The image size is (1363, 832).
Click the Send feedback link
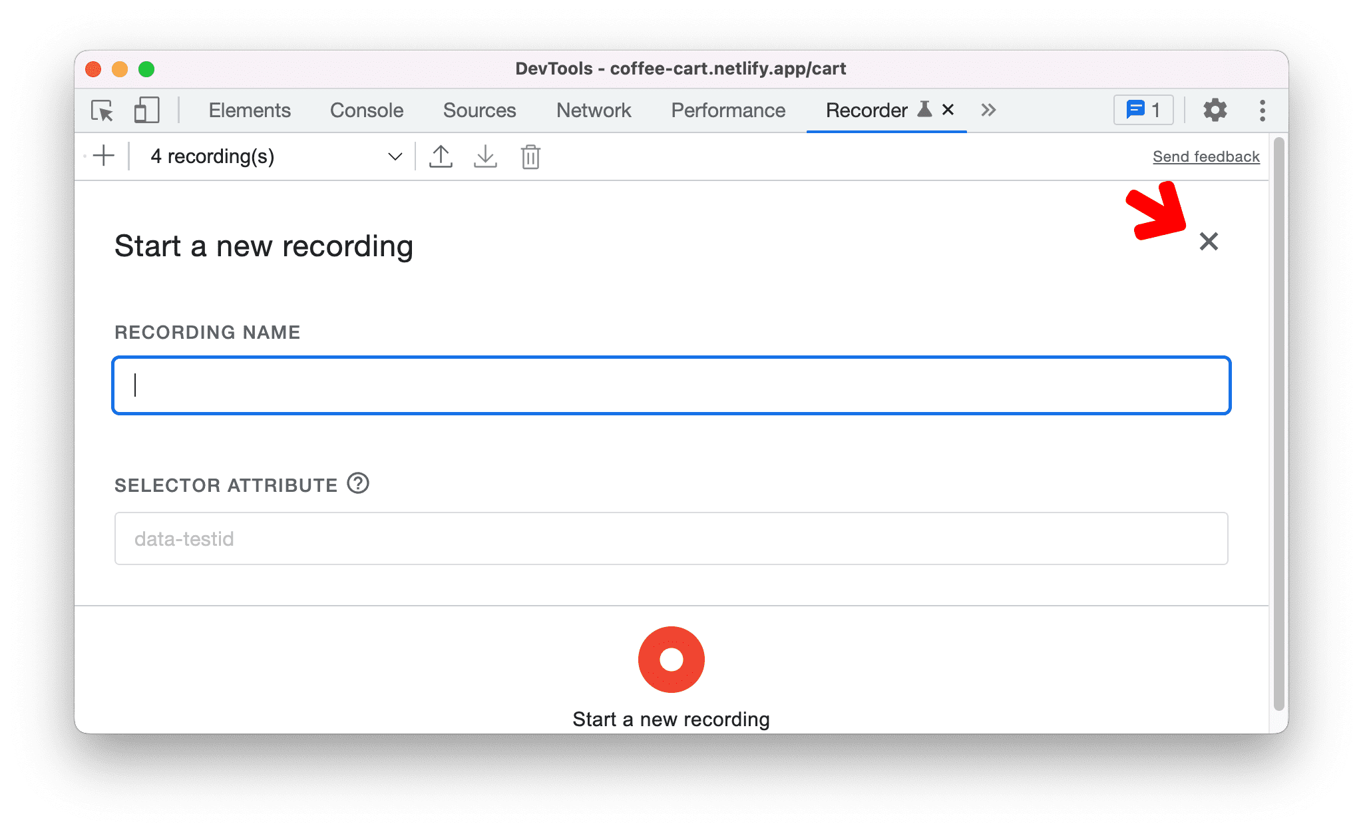pyautogui.click(x=1205, y=156)
